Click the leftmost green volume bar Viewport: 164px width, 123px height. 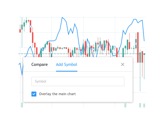click(x=22, y=105)
